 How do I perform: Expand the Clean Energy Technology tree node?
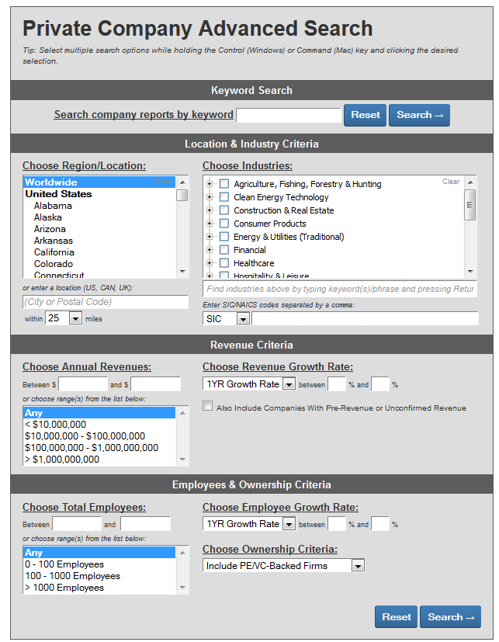(x=210, y=197)
